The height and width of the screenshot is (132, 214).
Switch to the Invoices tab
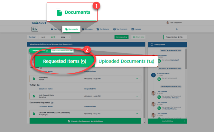136,29
